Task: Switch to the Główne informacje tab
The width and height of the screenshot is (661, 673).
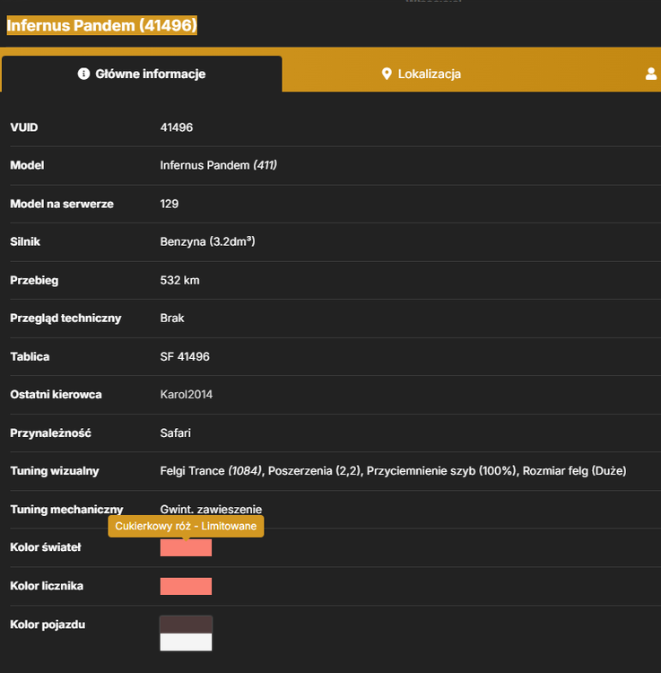Action: click(x=142, y=74)
